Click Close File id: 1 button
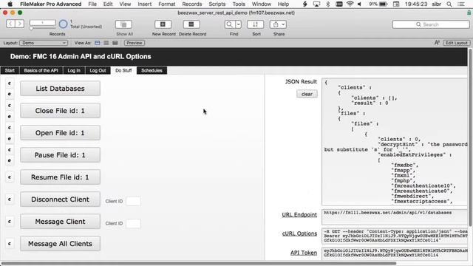This screenshot has height=266, width=473. click(60, 111)
